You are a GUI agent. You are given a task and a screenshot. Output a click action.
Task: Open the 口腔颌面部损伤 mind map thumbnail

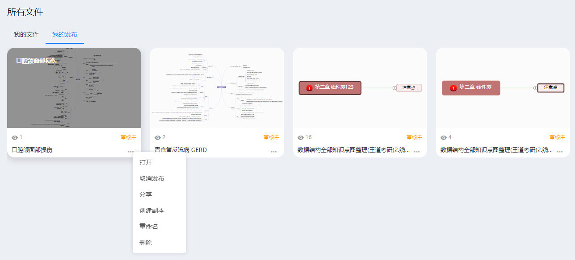(x=74, y=88)
